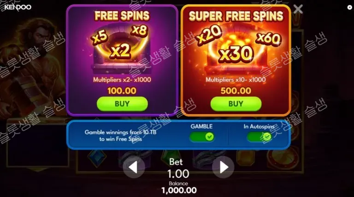The image size is (354, 197).
Task: Click the x20 multiplier badge
Action: (209, 34)
